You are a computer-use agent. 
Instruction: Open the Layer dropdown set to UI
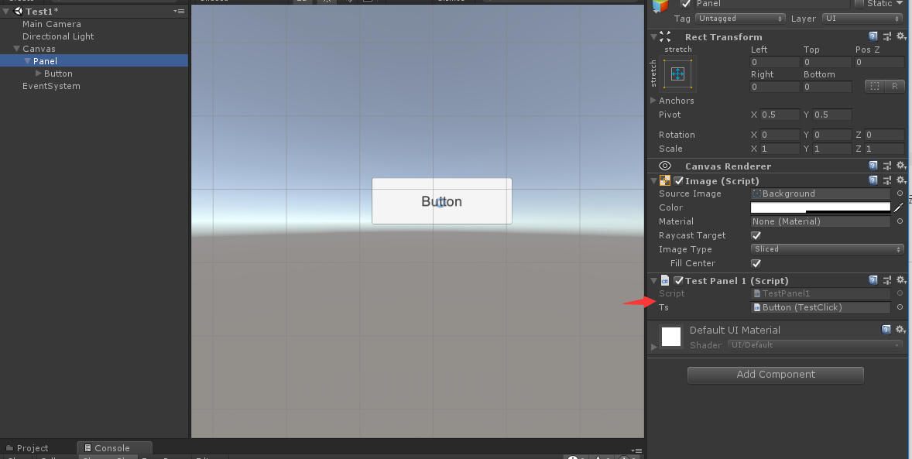click(862, 18)
